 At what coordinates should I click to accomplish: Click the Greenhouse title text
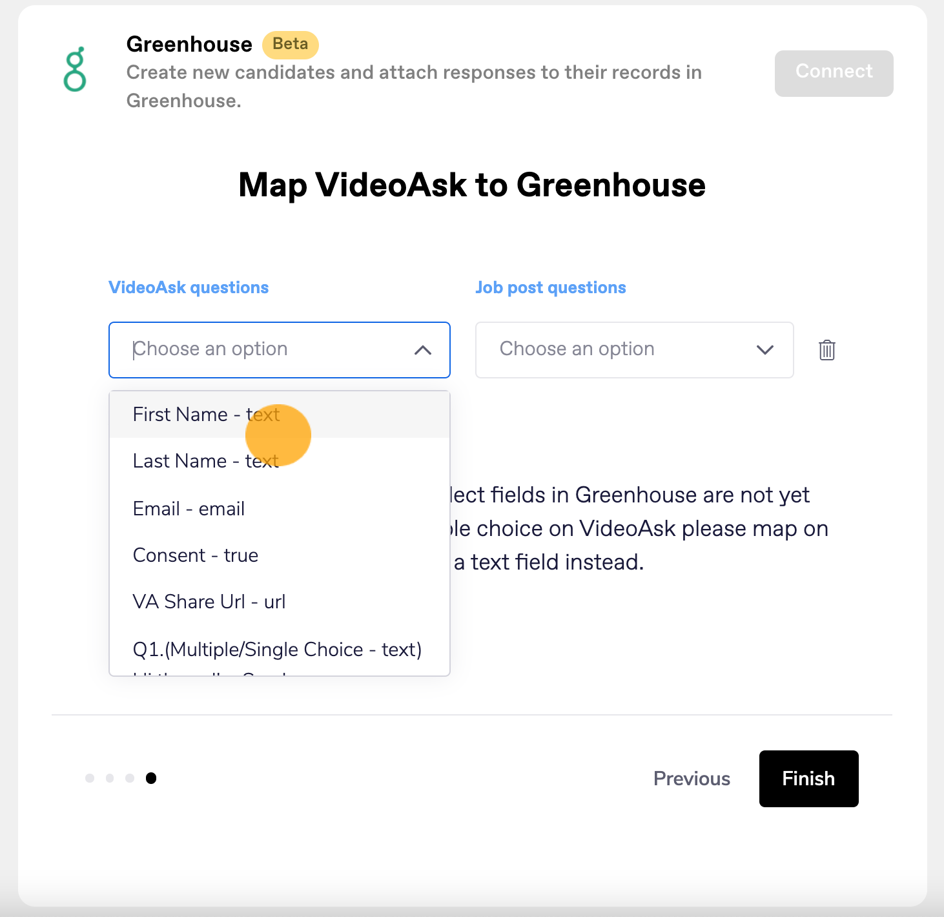[x=189, y=45]
